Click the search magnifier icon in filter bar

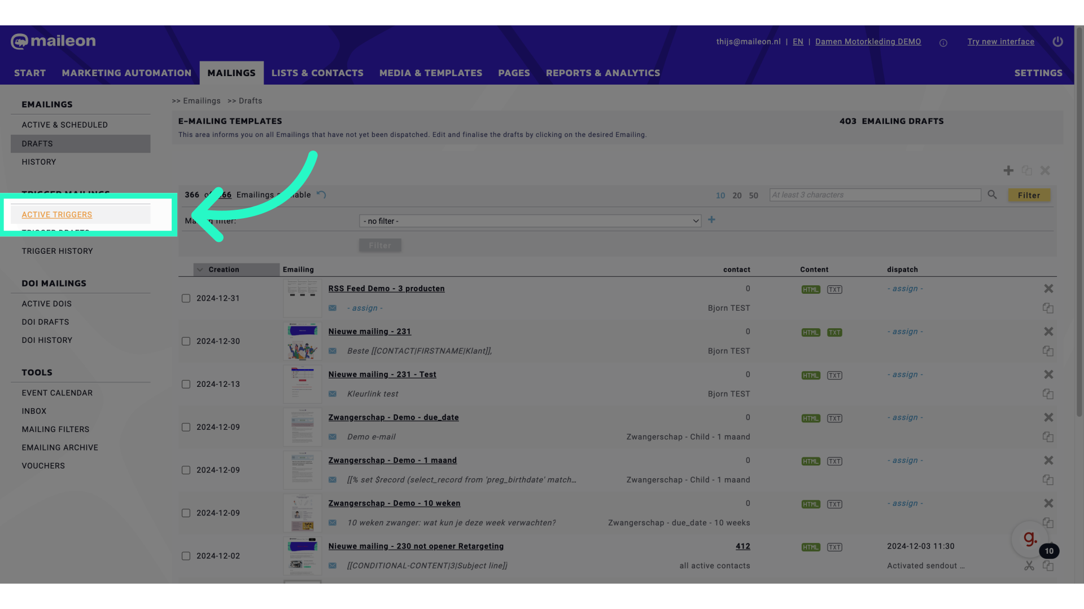[x=993, y=196]
